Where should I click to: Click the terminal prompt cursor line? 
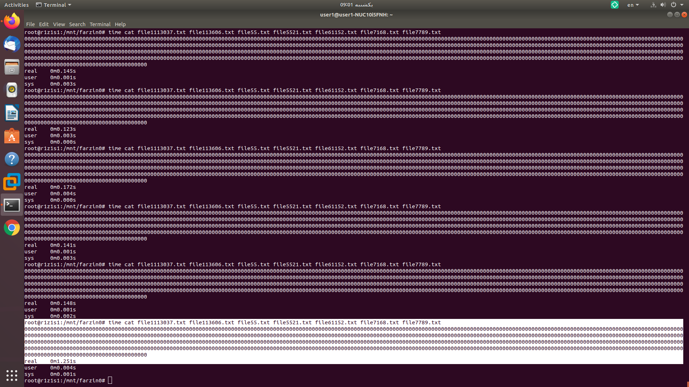pos(110,381)
